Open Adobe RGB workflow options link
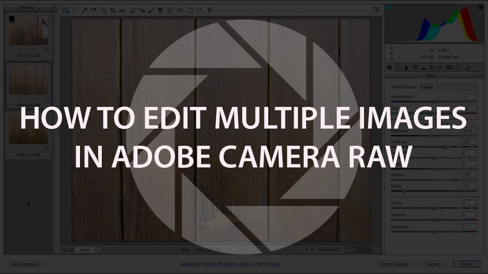Image resolution: width=488 pixels, height=274 pixels. pyautogui.click(x=230, y=264)
